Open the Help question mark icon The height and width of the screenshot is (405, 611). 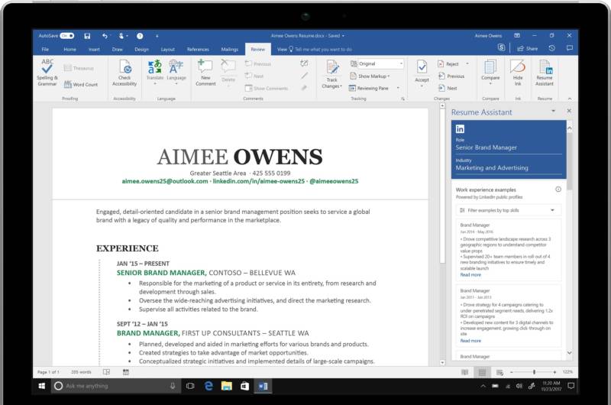pos(140,36)
